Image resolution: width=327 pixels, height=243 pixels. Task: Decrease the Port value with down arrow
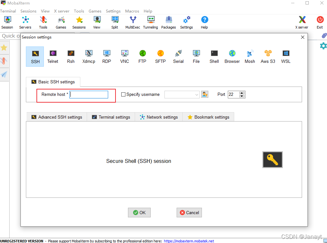(242, 96)
